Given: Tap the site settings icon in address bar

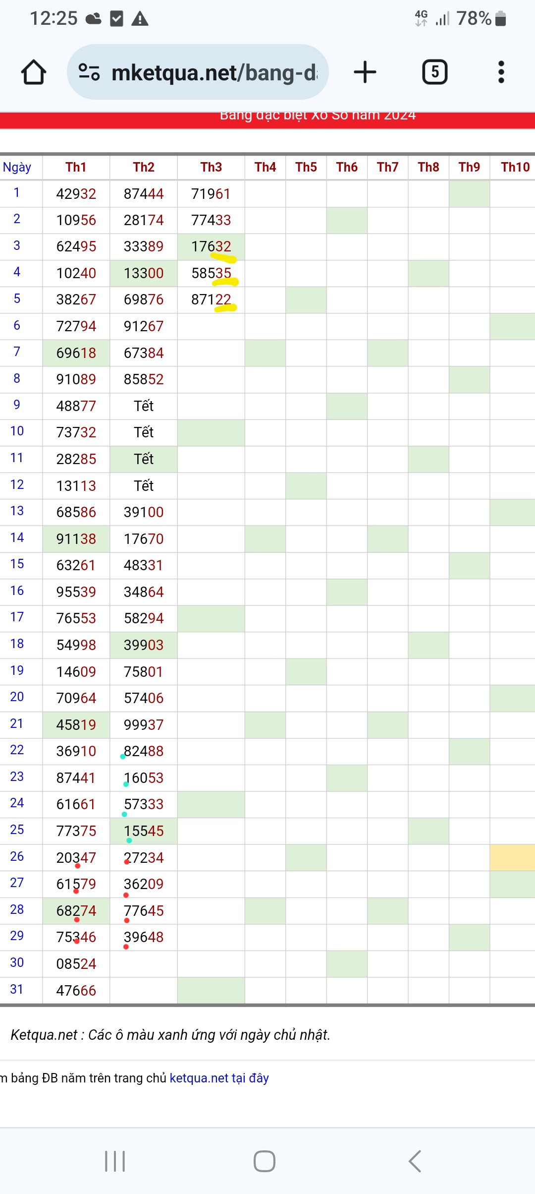Looking at the screenshot, I should coord(89,72).
